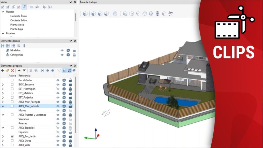Click the cube icon in the Modelos row
The width and height of the screenshot is (263, 148).
[x=68, y=50]
